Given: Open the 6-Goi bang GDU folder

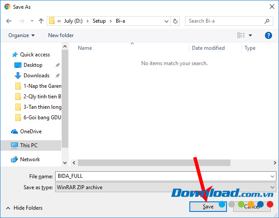Looking at the screenshot, I should coord(38,118).
